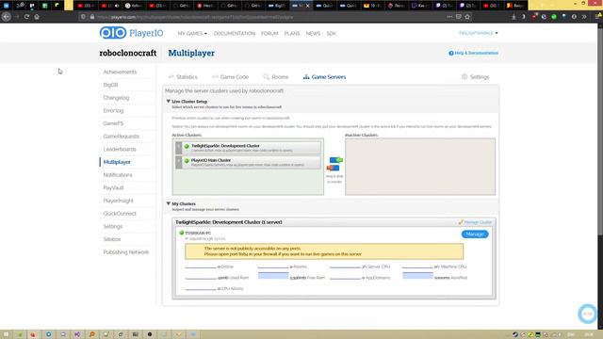Open PayVault in the sidebar

coord(113,188)
